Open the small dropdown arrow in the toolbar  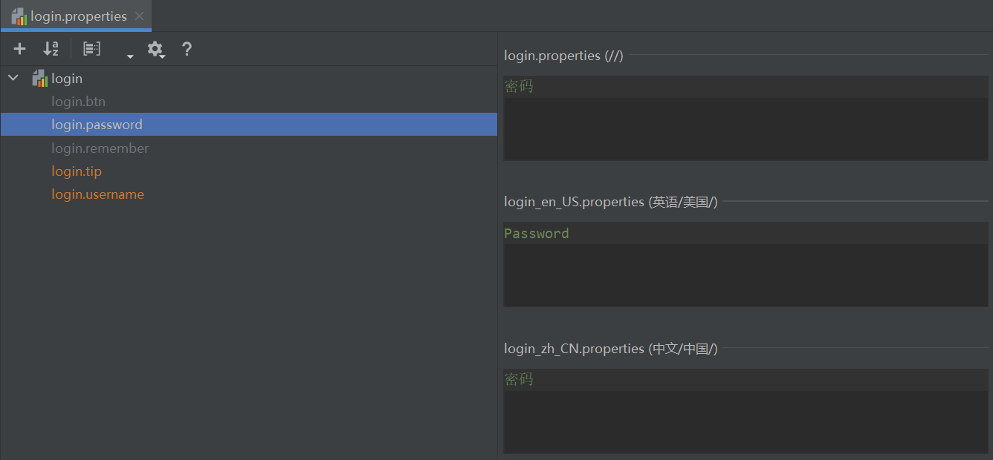click(x=130, y=56)
